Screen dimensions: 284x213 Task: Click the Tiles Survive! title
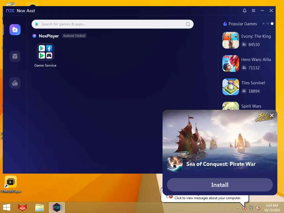tap(253, 83)
